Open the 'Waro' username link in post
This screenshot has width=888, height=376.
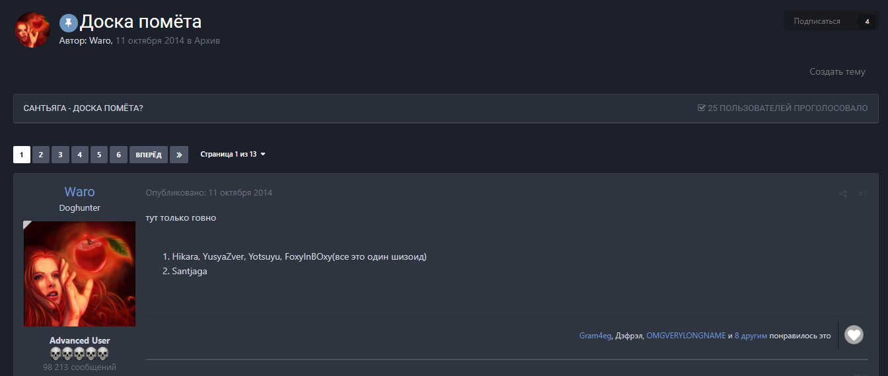pos(79,192)
